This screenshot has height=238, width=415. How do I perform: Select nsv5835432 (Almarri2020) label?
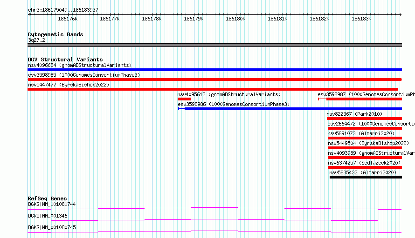363,172
